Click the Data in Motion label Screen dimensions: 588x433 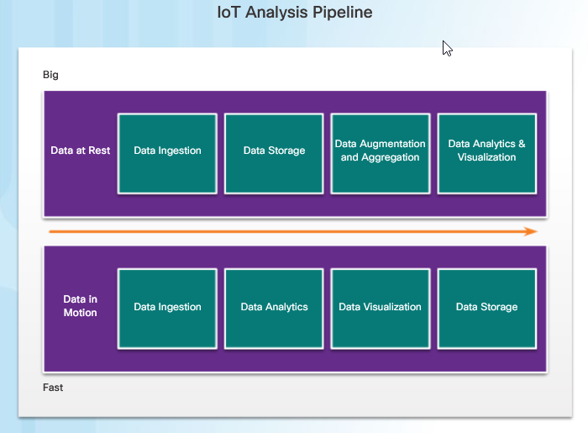81,306
